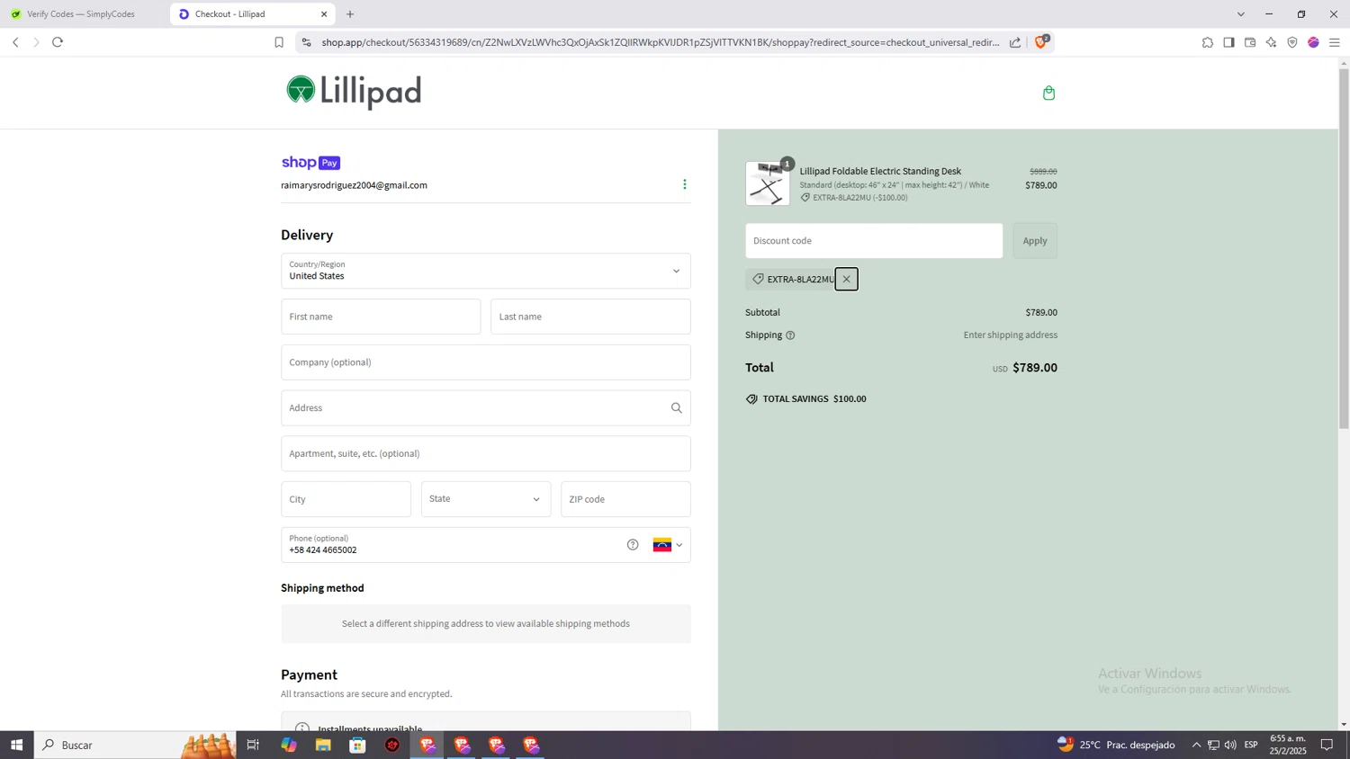This screenshot has width=1350, height=759.
Task: Open the State dropdown
Action: point(486,499)
